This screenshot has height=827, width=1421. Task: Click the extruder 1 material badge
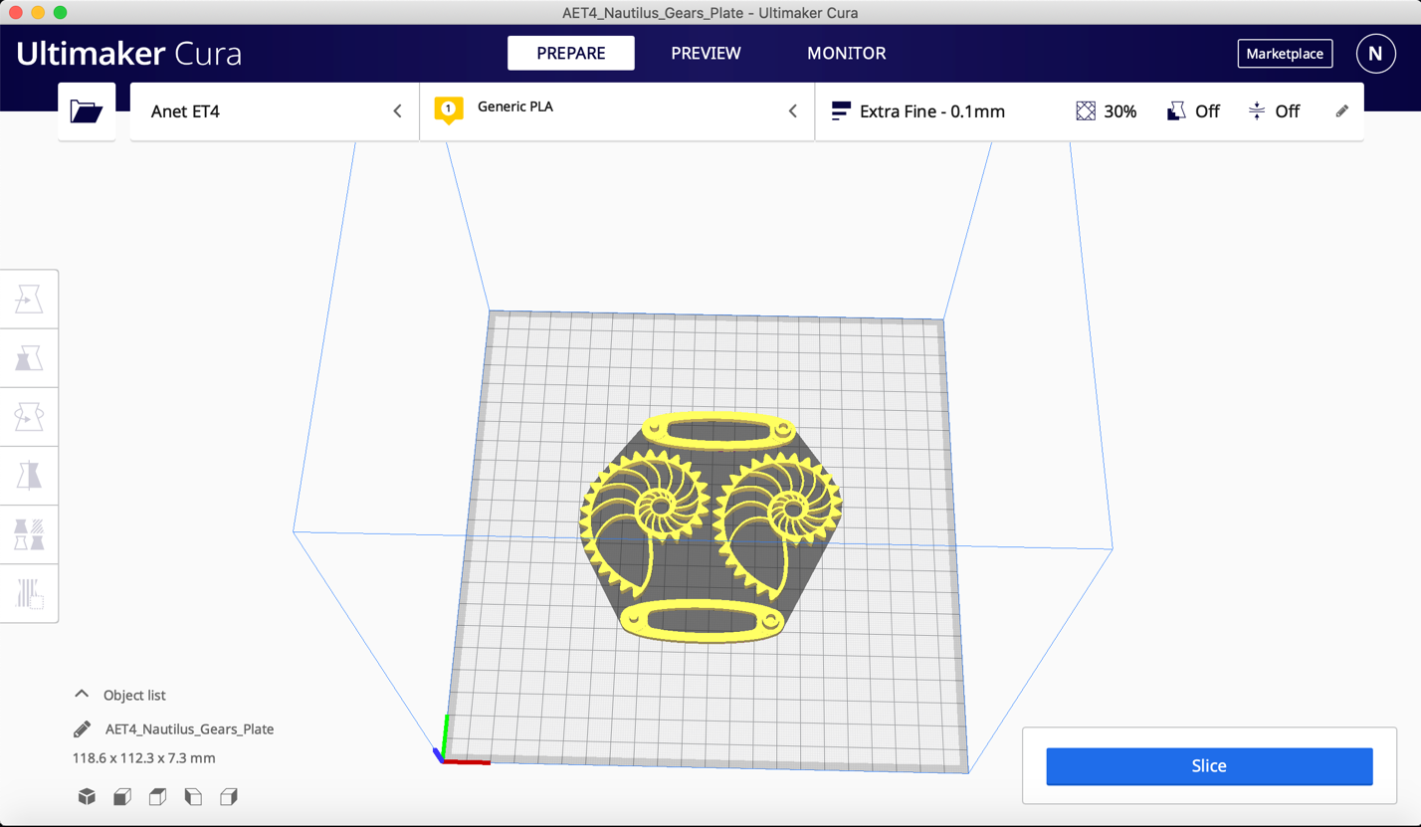pyautogui.click(x=449, y=109)
